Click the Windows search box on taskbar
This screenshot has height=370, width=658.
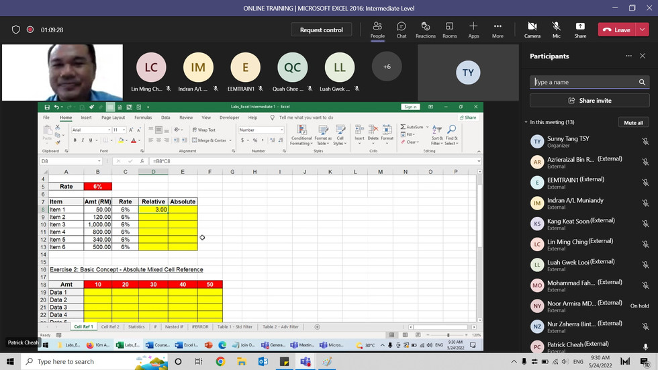pos(94,362)
